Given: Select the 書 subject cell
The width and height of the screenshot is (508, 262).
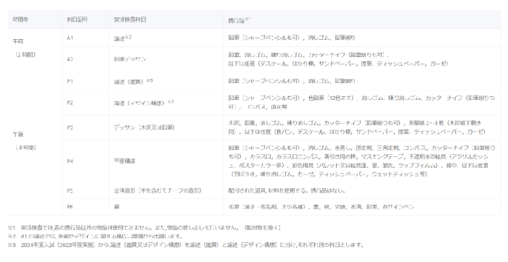Looking at the screenshot, I should click(117, 207).
